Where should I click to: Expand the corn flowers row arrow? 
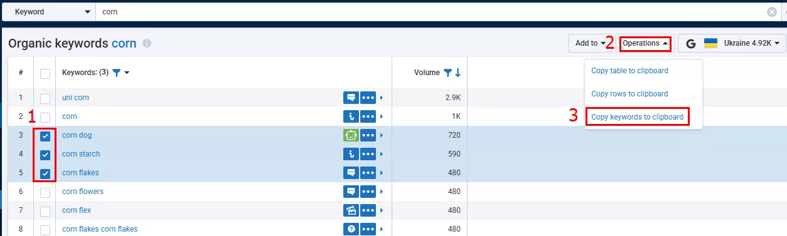coord(382,192)
